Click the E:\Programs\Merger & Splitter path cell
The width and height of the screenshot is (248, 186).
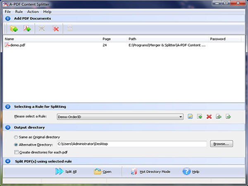(x=167, y=45)
